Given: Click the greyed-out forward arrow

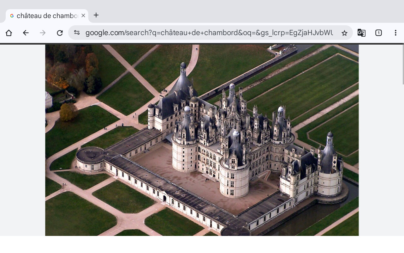Looking at the screenshot, I should 43,33.
